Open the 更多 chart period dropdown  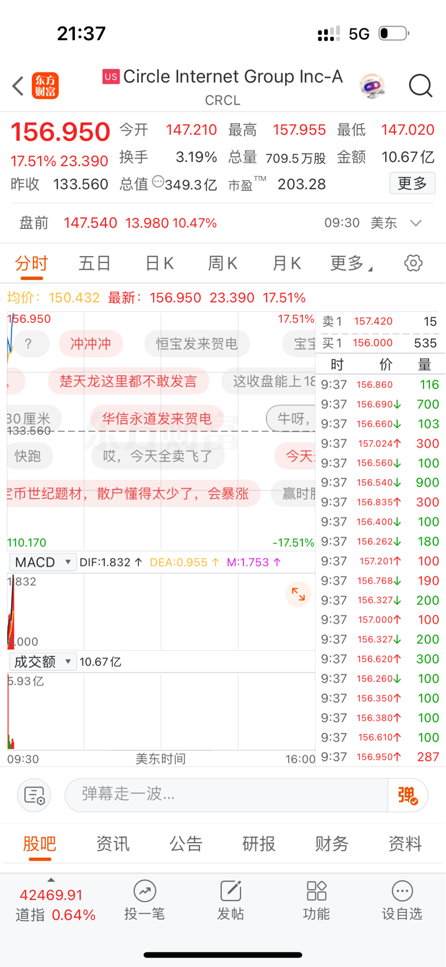(351, 264)
